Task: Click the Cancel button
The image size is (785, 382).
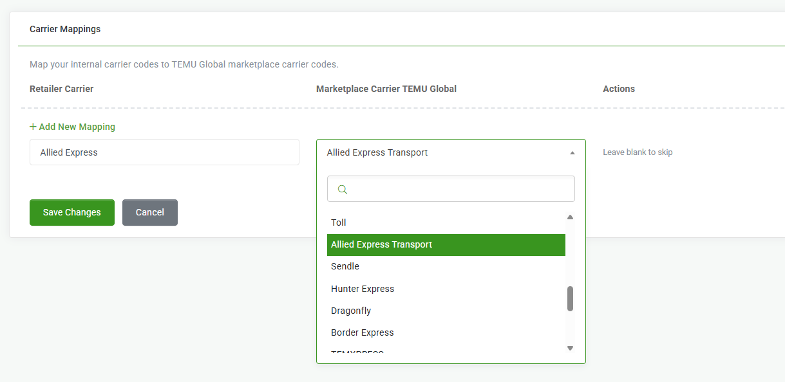Action: coord(150,212)
